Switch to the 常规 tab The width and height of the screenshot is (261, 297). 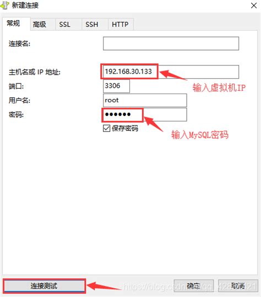[x=13, y=24]
